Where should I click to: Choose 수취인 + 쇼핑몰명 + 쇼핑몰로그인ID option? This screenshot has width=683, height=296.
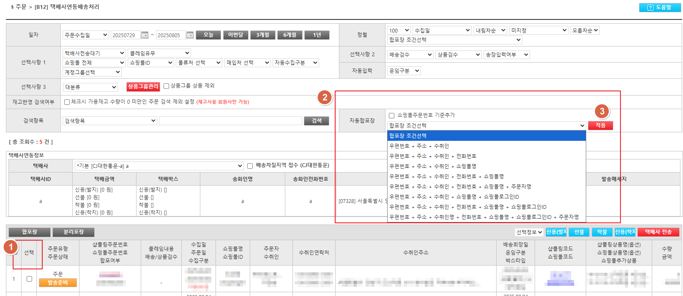[x=486, y=197]
